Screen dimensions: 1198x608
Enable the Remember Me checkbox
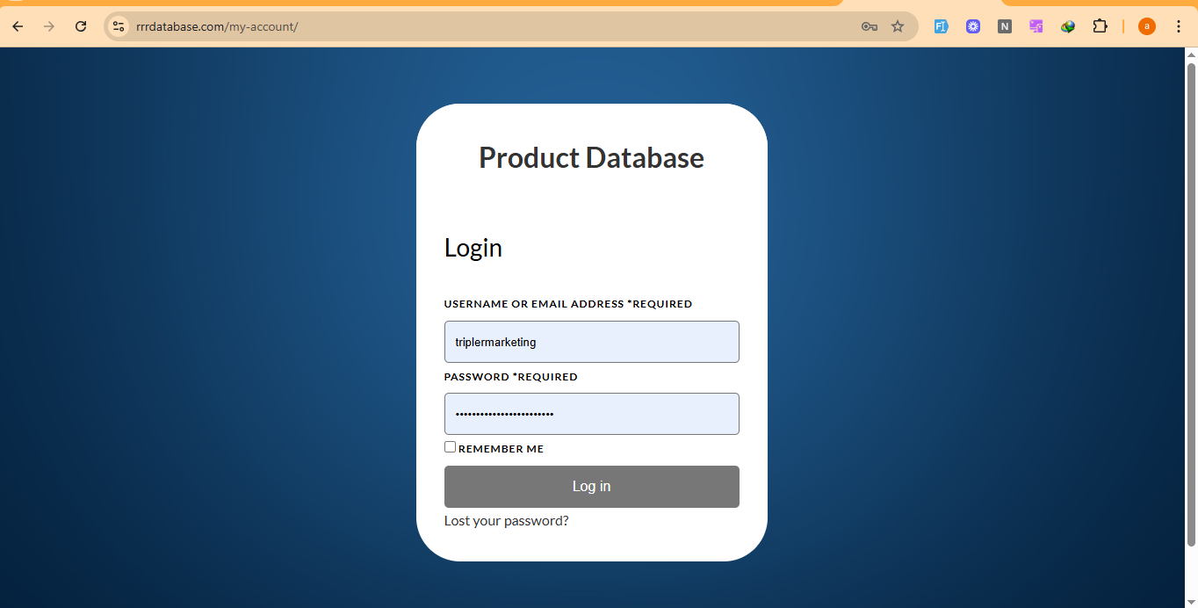(x=450, y=447)
